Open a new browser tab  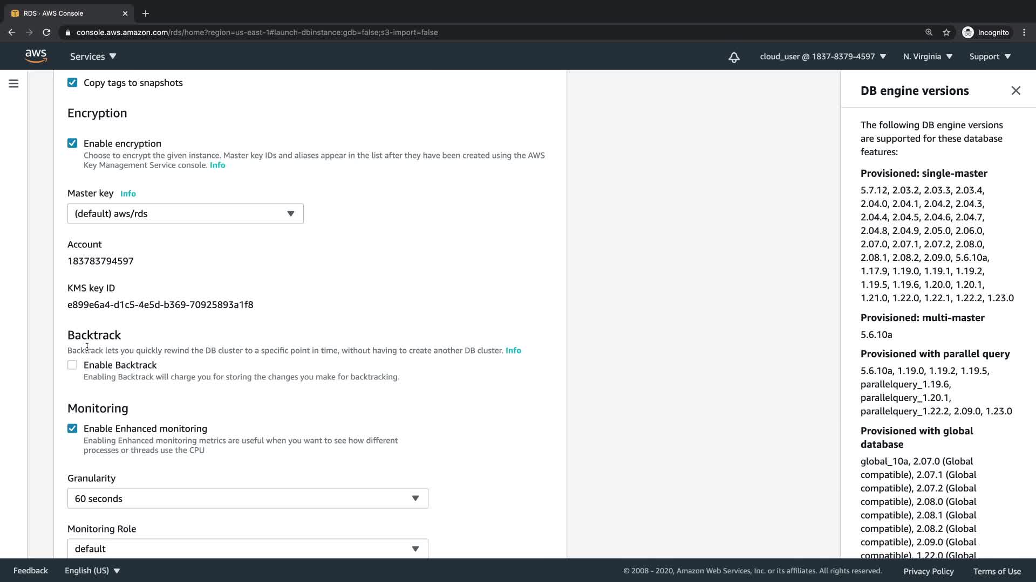pyautogui.click(x=146, y=13)
